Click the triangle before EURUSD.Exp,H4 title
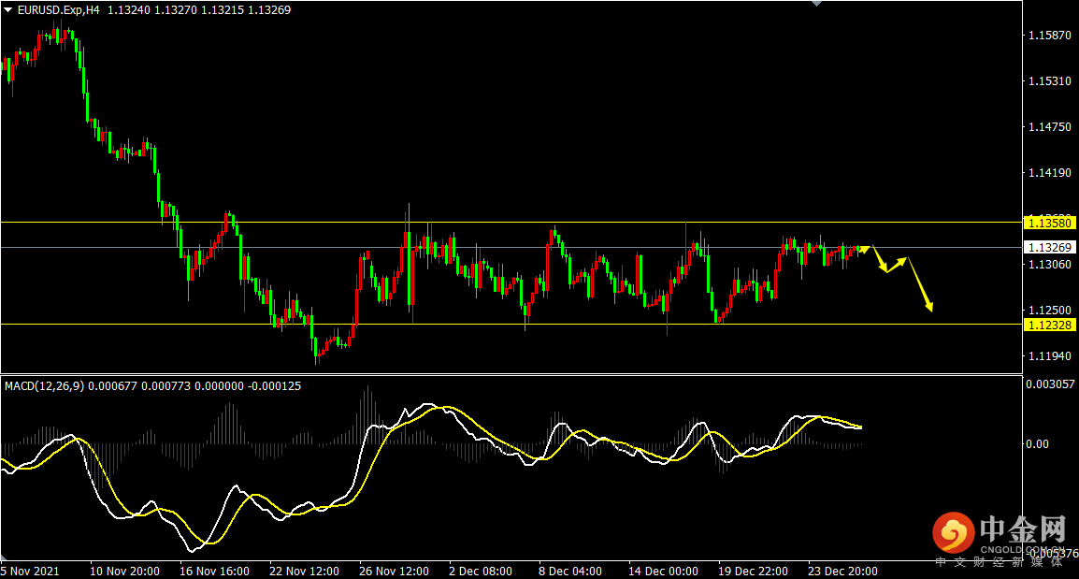 (x=8, y=10)
